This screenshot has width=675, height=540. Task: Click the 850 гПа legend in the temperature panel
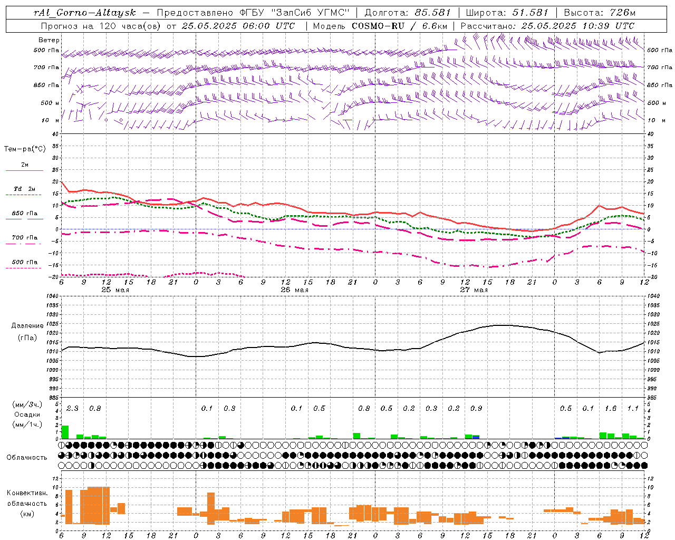25,214
